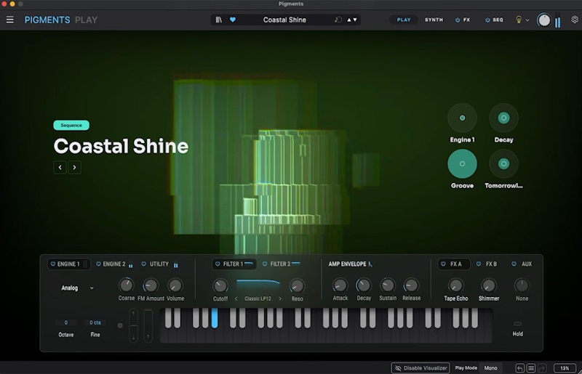Screen dimensions: 582x374
Task: Open the hamburger main menu
Action: [x=10, y=20]
